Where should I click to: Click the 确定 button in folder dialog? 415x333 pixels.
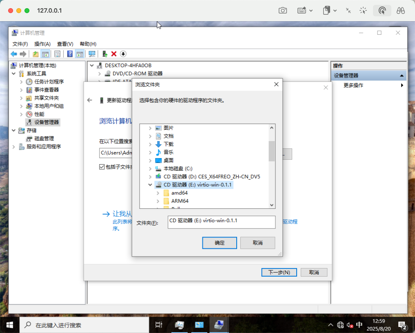[x=220, y=243]
